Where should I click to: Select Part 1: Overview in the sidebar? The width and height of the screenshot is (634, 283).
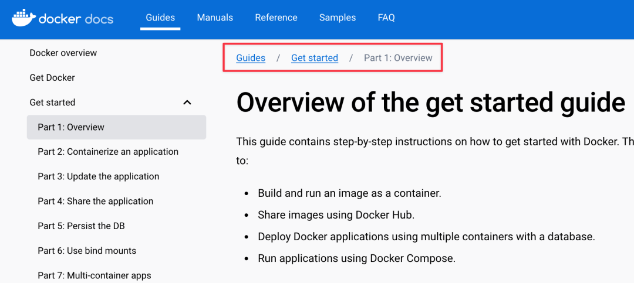[116, 127]
